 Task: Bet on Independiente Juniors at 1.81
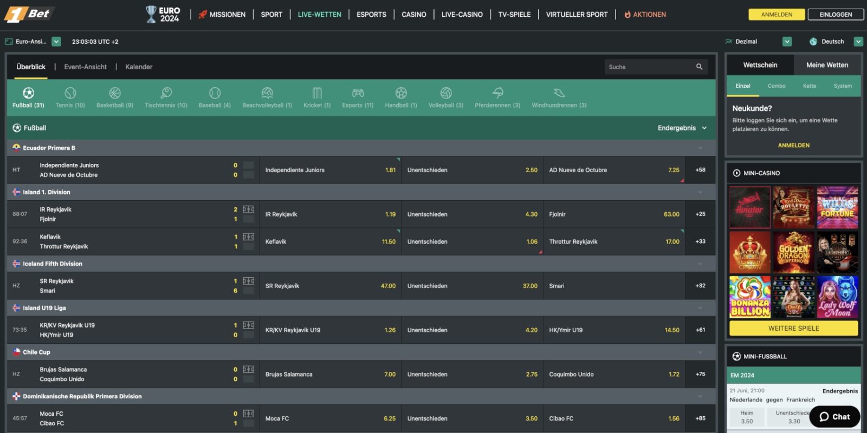coord(331,170)
